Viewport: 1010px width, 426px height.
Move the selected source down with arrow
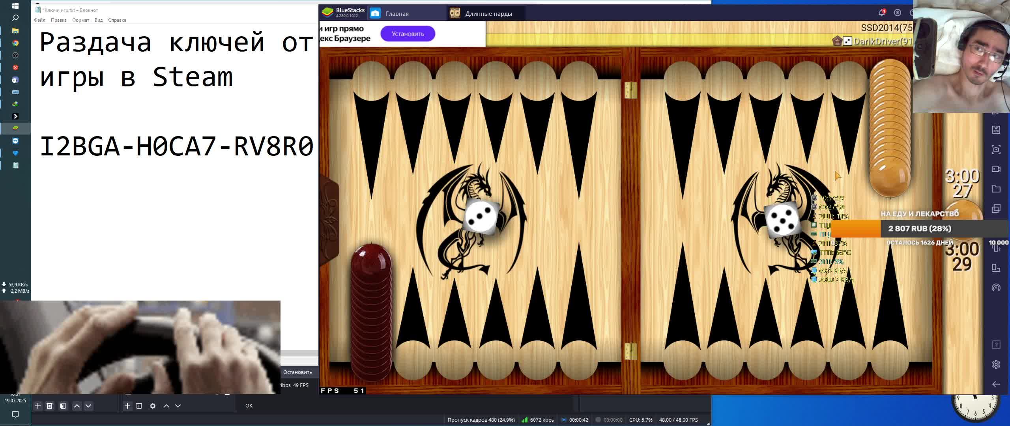click(x=178, y=406)
